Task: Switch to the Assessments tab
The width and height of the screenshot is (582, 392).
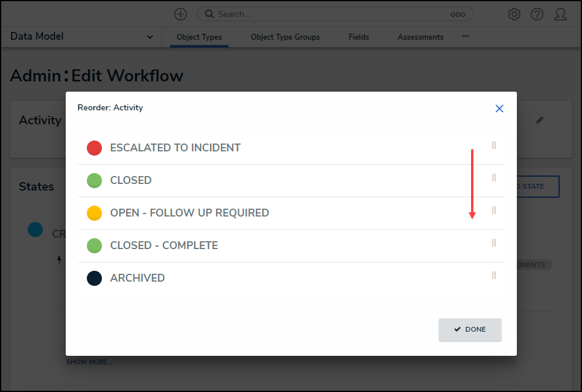Action: point(420,37)
